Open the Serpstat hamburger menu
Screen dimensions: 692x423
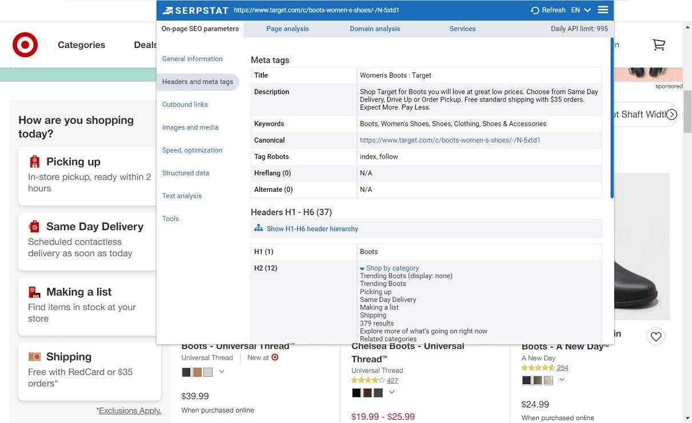click(603, 10)
